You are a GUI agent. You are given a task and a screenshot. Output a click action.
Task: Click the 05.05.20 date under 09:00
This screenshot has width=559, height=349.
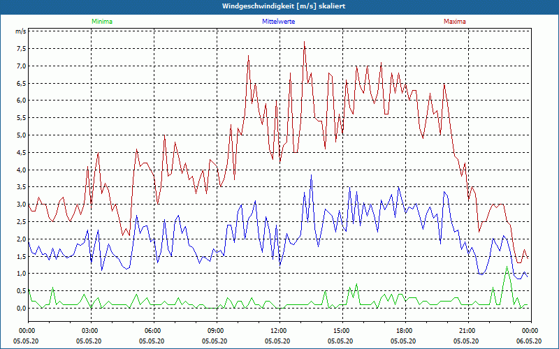coord(215,341)
